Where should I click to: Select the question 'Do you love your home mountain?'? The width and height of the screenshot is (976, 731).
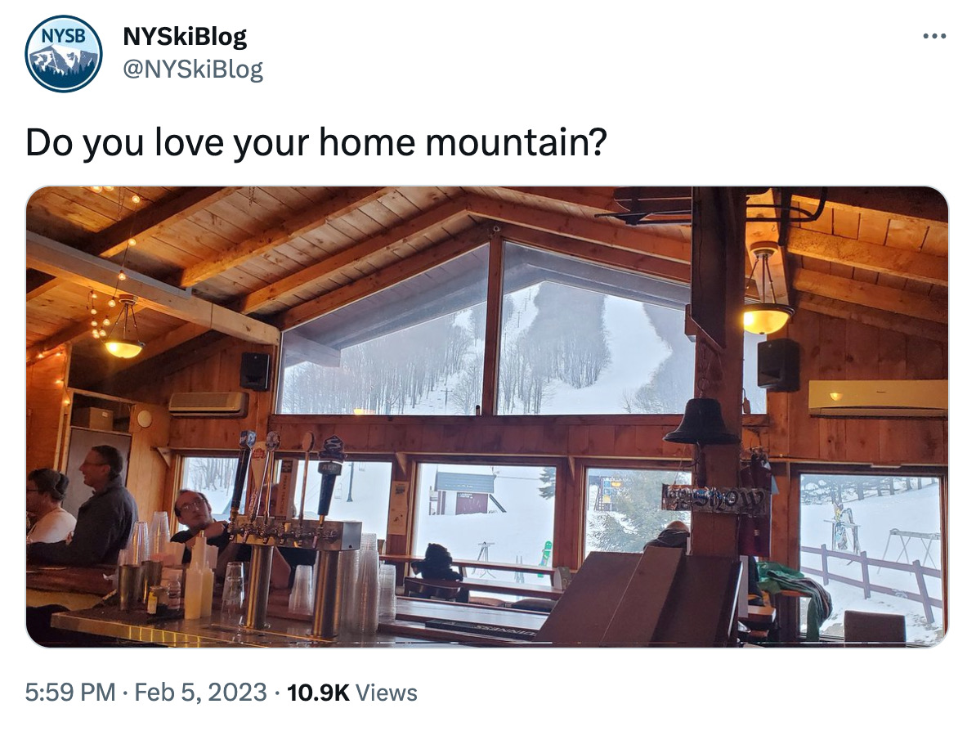pos(317,141)
